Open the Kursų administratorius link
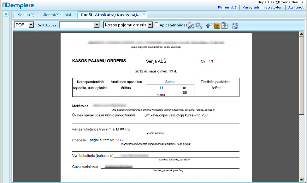The image size is (307, 183). tap(262, 8)
